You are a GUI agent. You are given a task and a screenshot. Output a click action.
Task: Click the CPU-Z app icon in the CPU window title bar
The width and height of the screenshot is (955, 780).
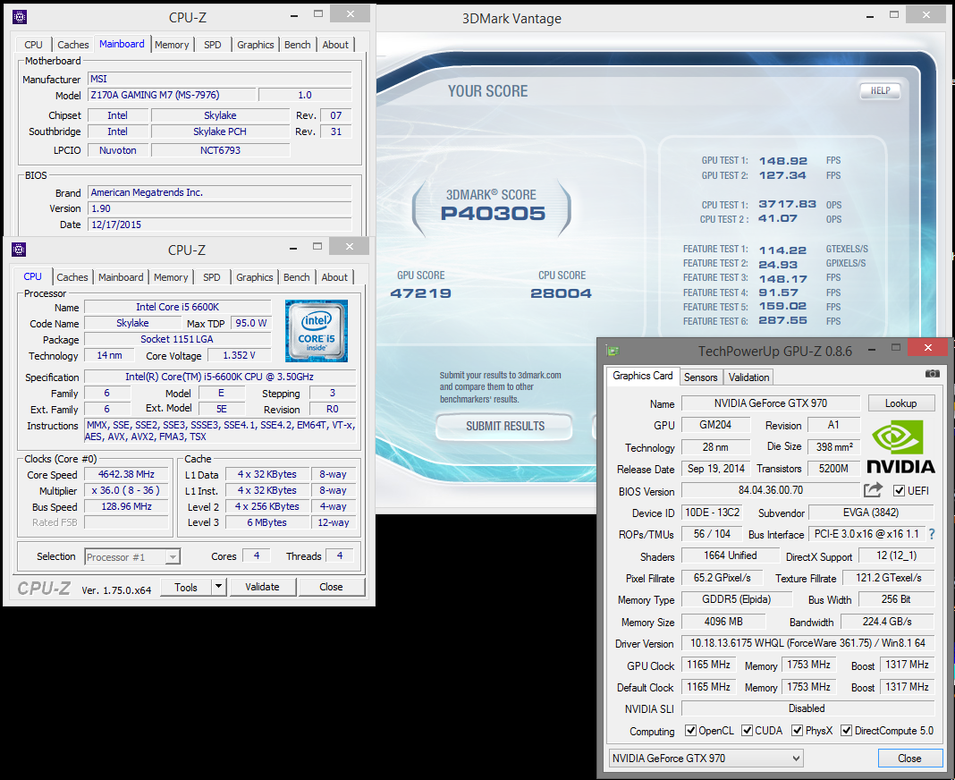click(19, 250)
